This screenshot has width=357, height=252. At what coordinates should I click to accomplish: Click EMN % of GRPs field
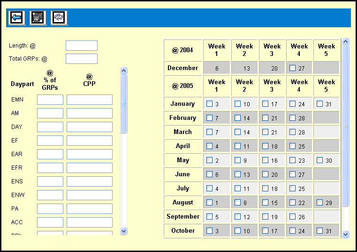click(x=50, y=100)
